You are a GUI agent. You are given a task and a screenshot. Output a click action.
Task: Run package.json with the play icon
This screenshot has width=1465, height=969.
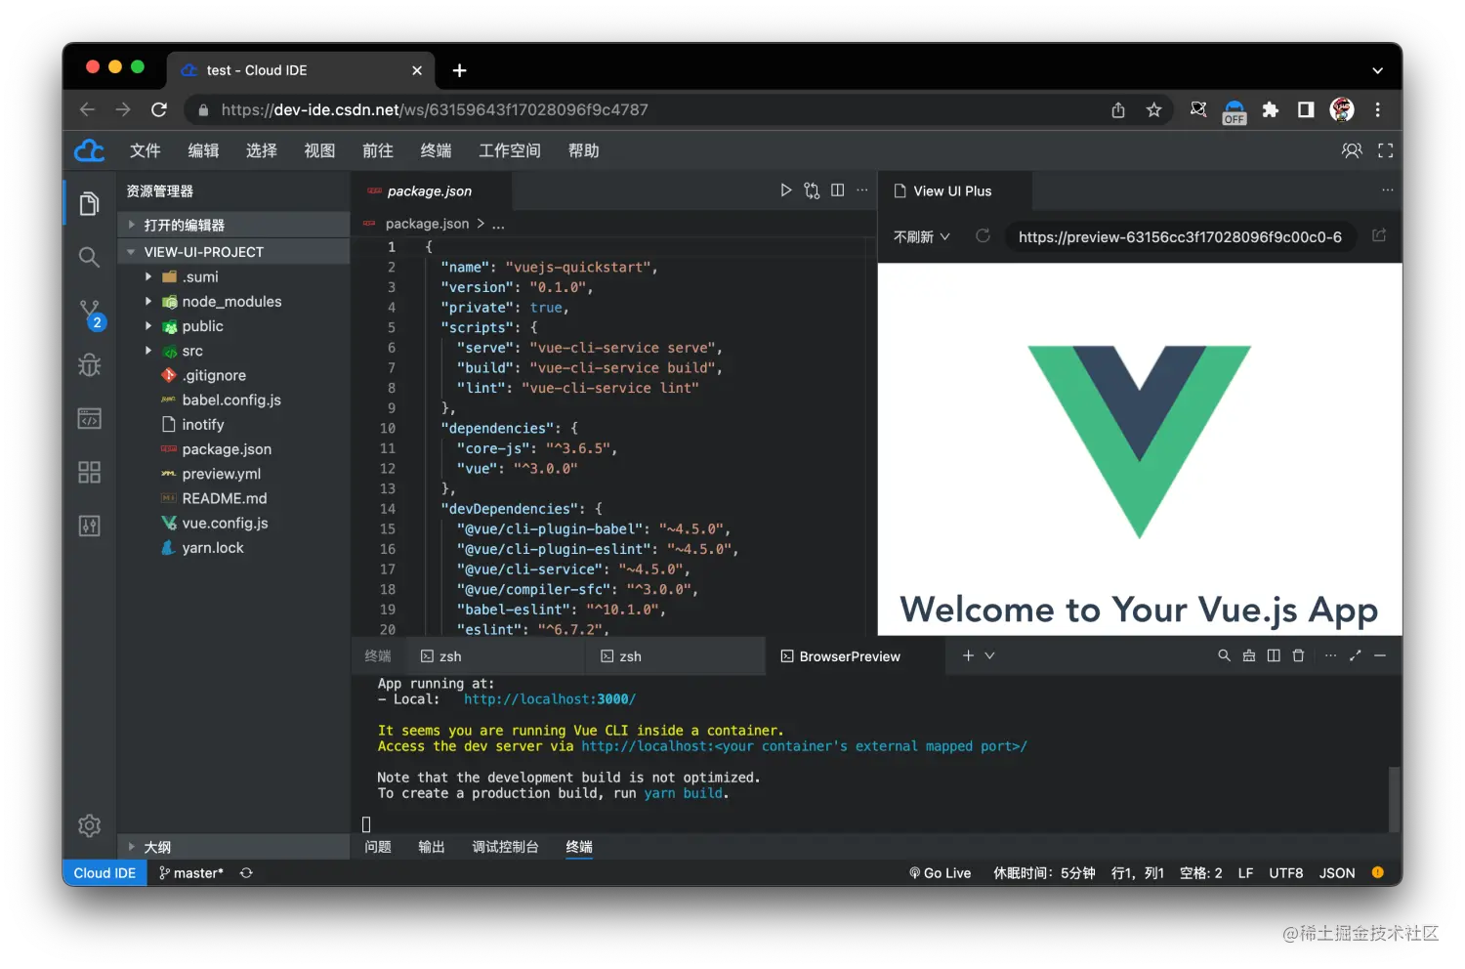(786, 190)
